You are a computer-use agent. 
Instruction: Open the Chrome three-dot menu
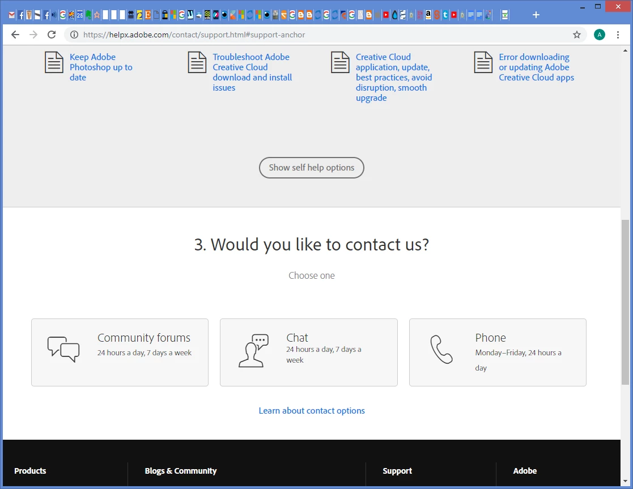click(x=618, y=35)
